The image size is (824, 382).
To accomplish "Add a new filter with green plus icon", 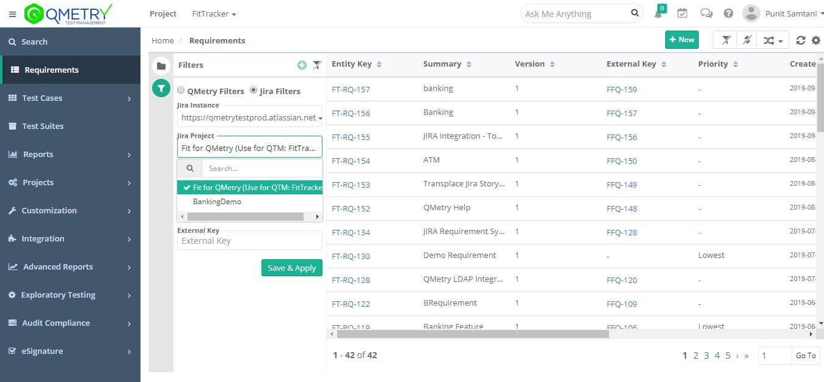I will coord(302,65).
